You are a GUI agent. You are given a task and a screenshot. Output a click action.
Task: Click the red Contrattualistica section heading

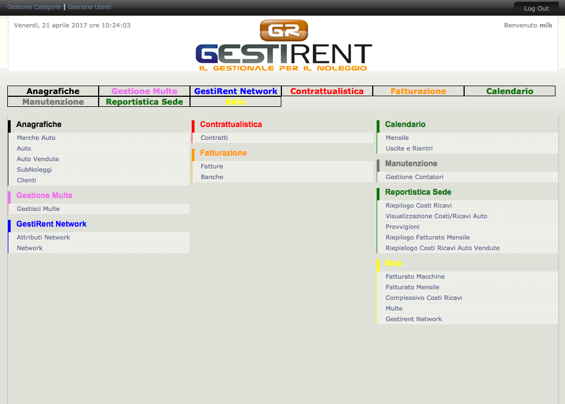(231, 124)
